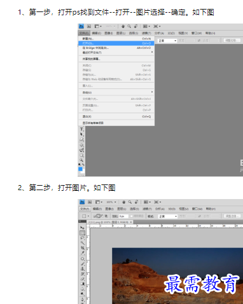Select the Gradient tool in step 2 toolbox
This screenshot has width=243, height=304.
(82, 284)
